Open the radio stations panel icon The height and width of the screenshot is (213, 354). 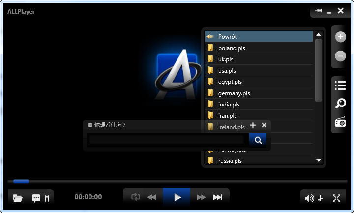tap(340, 122)
